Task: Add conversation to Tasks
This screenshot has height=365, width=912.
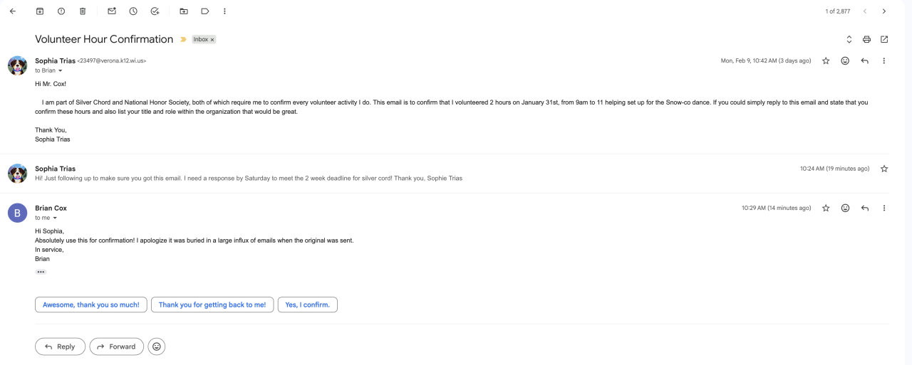Action: tap(155, 11)
